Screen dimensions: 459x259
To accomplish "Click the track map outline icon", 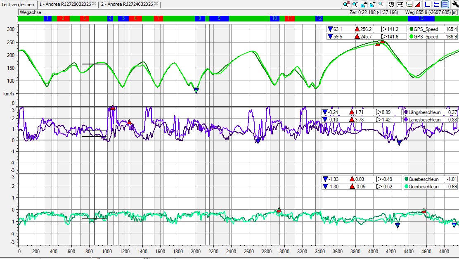I will coord(409,4).
